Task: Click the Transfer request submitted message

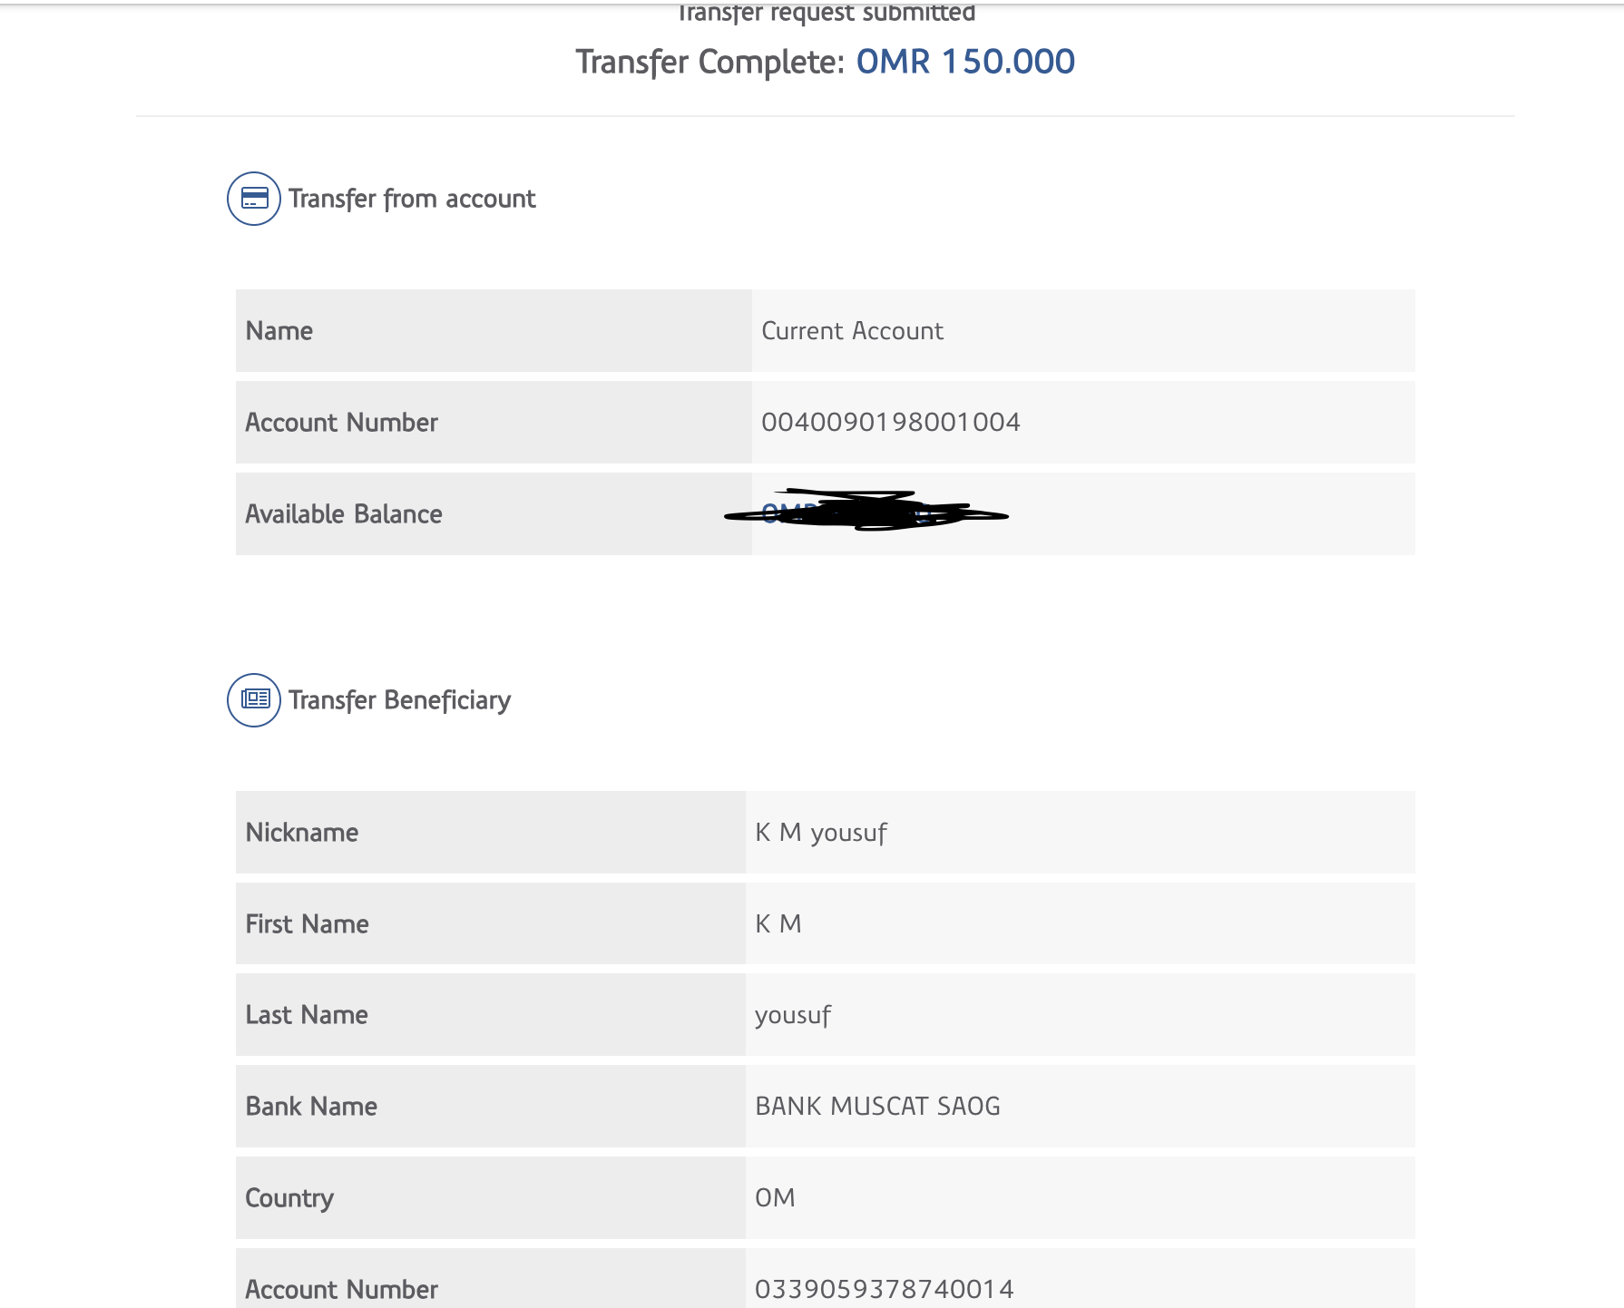Action: click(x=826, y=14)
